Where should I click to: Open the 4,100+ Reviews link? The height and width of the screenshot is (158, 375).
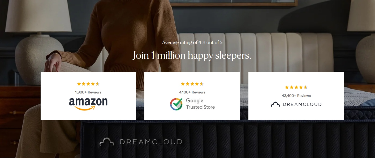pyautogui.click(x=192, y=92)
